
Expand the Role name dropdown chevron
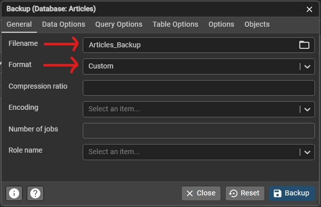(x=307, y=152)
